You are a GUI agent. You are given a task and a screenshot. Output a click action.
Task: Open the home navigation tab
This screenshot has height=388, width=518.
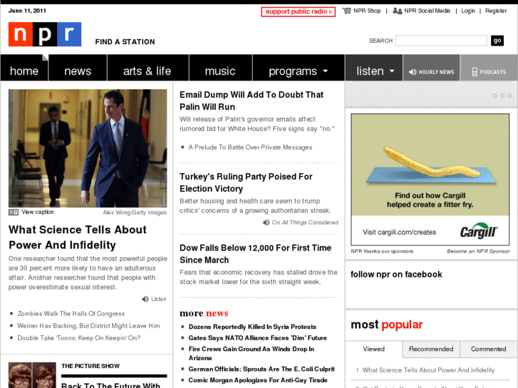pos(24,68)
